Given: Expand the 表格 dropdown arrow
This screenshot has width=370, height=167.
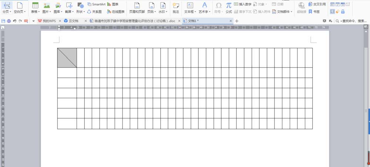Looking at the screenshot, I should [x=39, y=12].
